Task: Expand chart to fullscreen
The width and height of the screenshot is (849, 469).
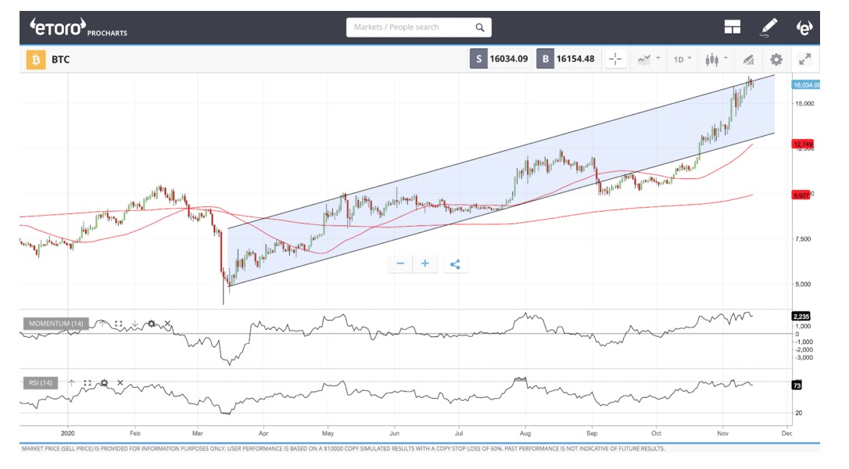Action: (804, 59)
